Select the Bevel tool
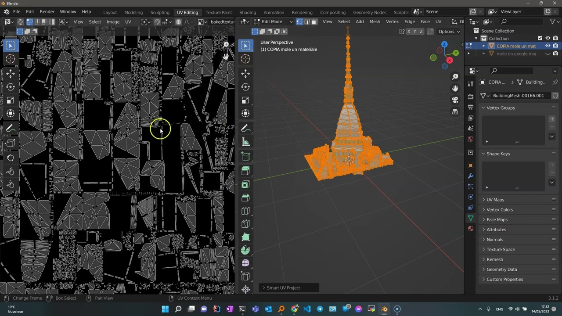The width and height of the screenshot is (562, 316). [x=245, y=197]
